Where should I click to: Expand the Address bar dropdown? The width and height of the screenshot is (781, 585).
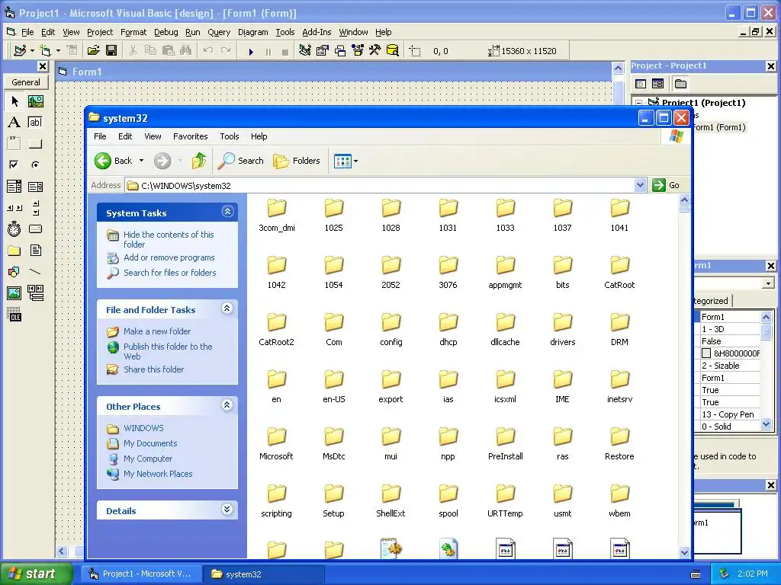641,185
